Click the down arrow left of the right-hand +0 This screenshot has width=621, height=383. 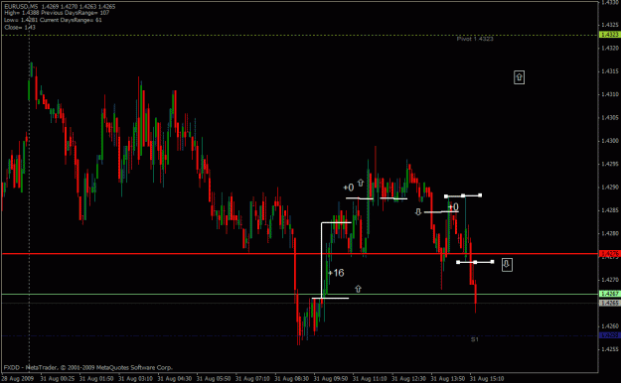(418, 212)
